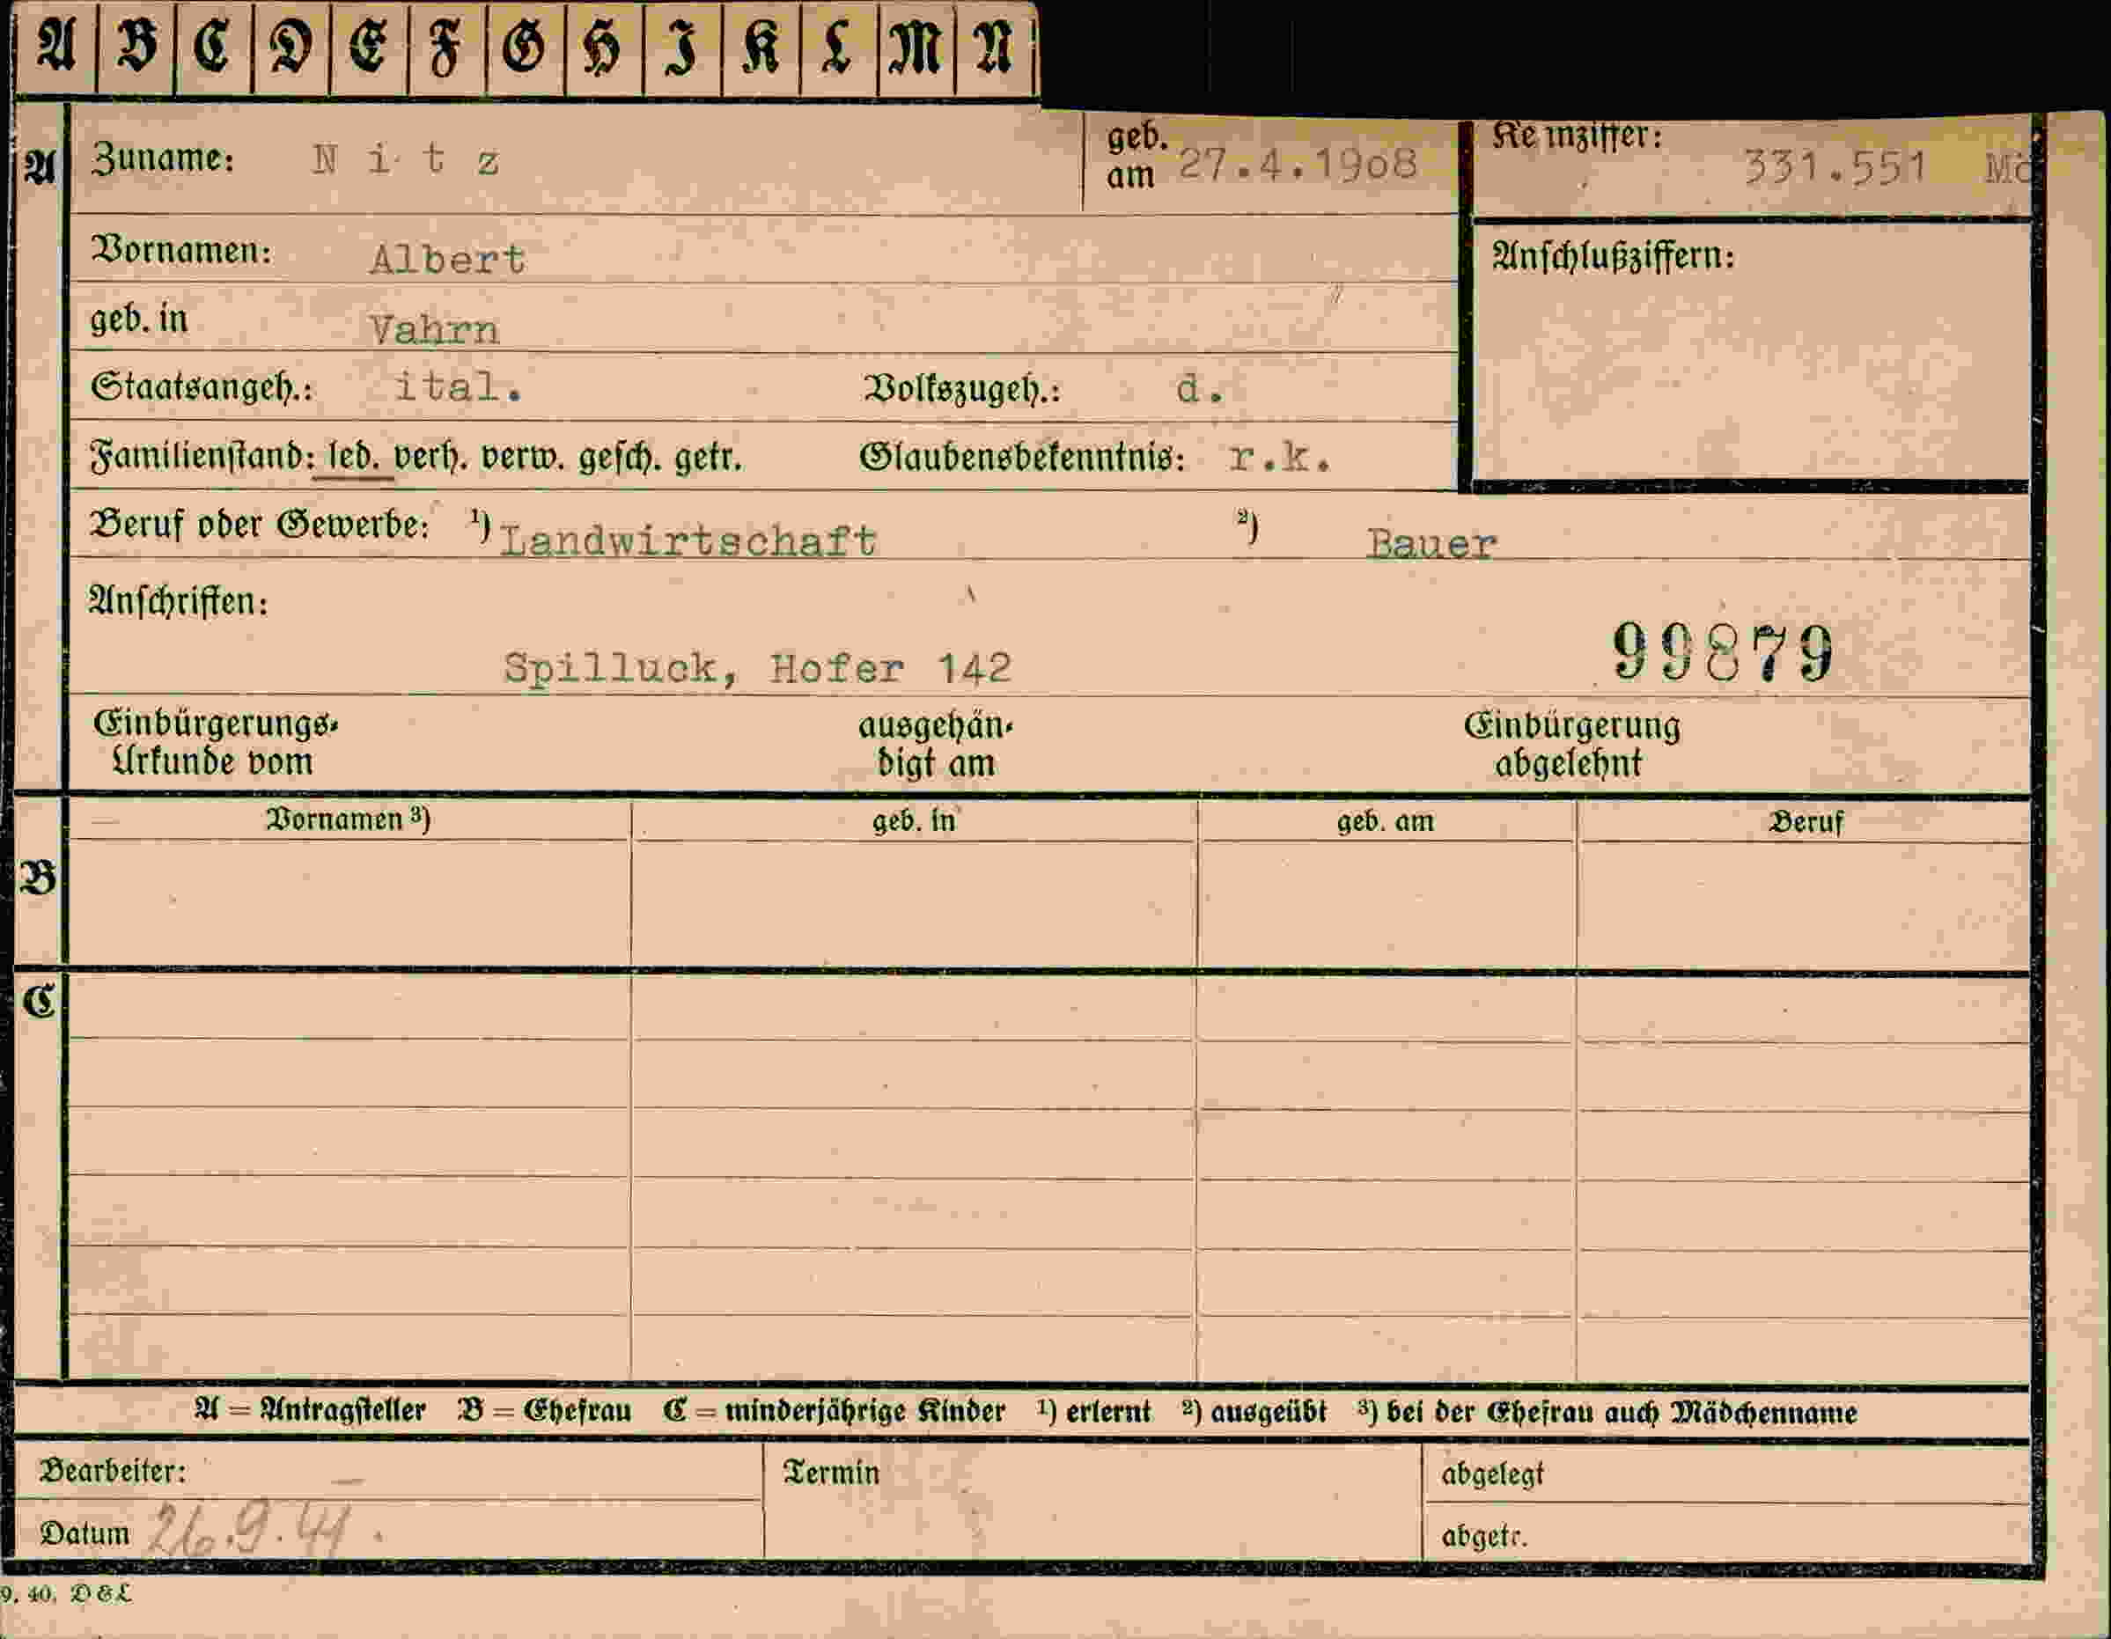2111x1639 pixels.
Task: Click the 'geb. in' column header
Action: click(914, 821)
